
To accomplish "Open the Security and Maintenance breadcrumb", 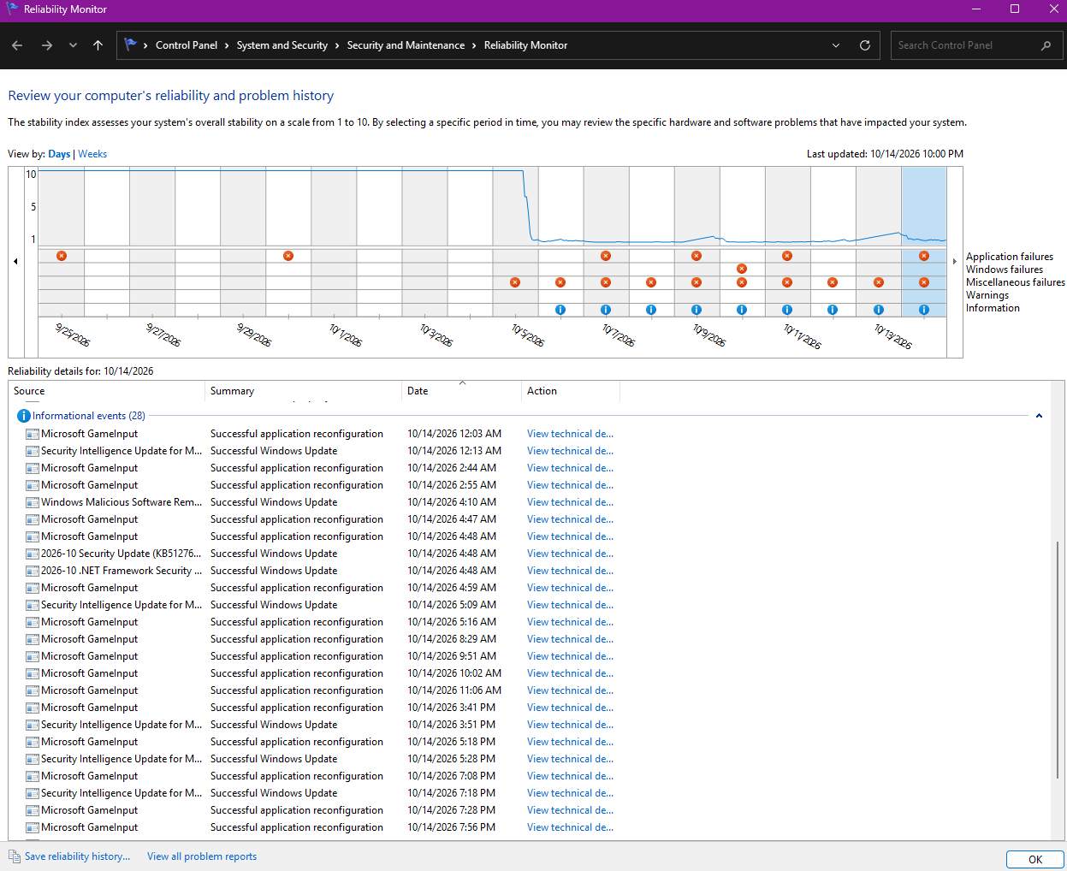I will (406, 45).
